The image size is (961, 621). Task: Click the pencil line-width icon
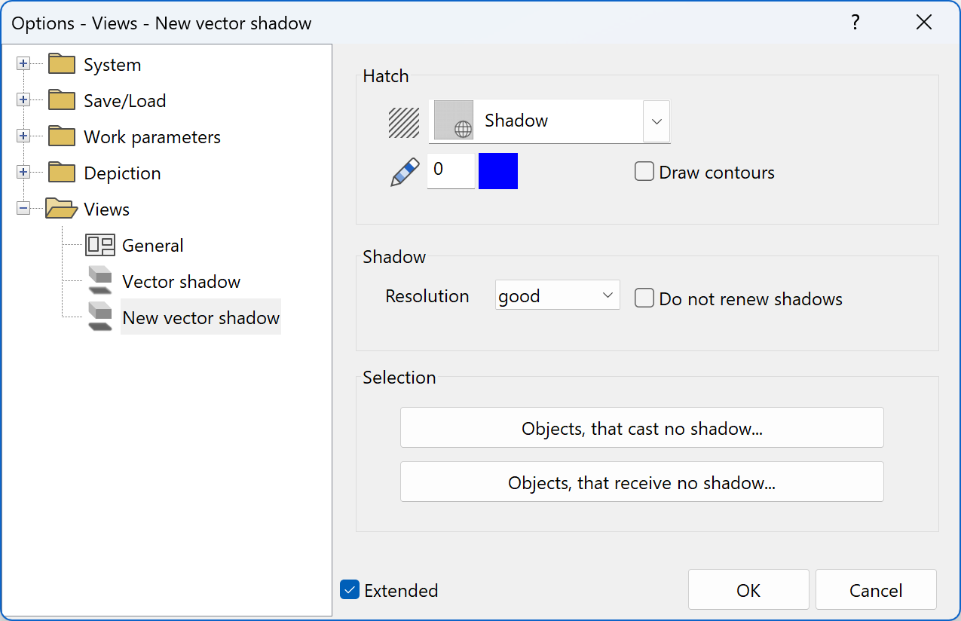click(x=404, y=171)
